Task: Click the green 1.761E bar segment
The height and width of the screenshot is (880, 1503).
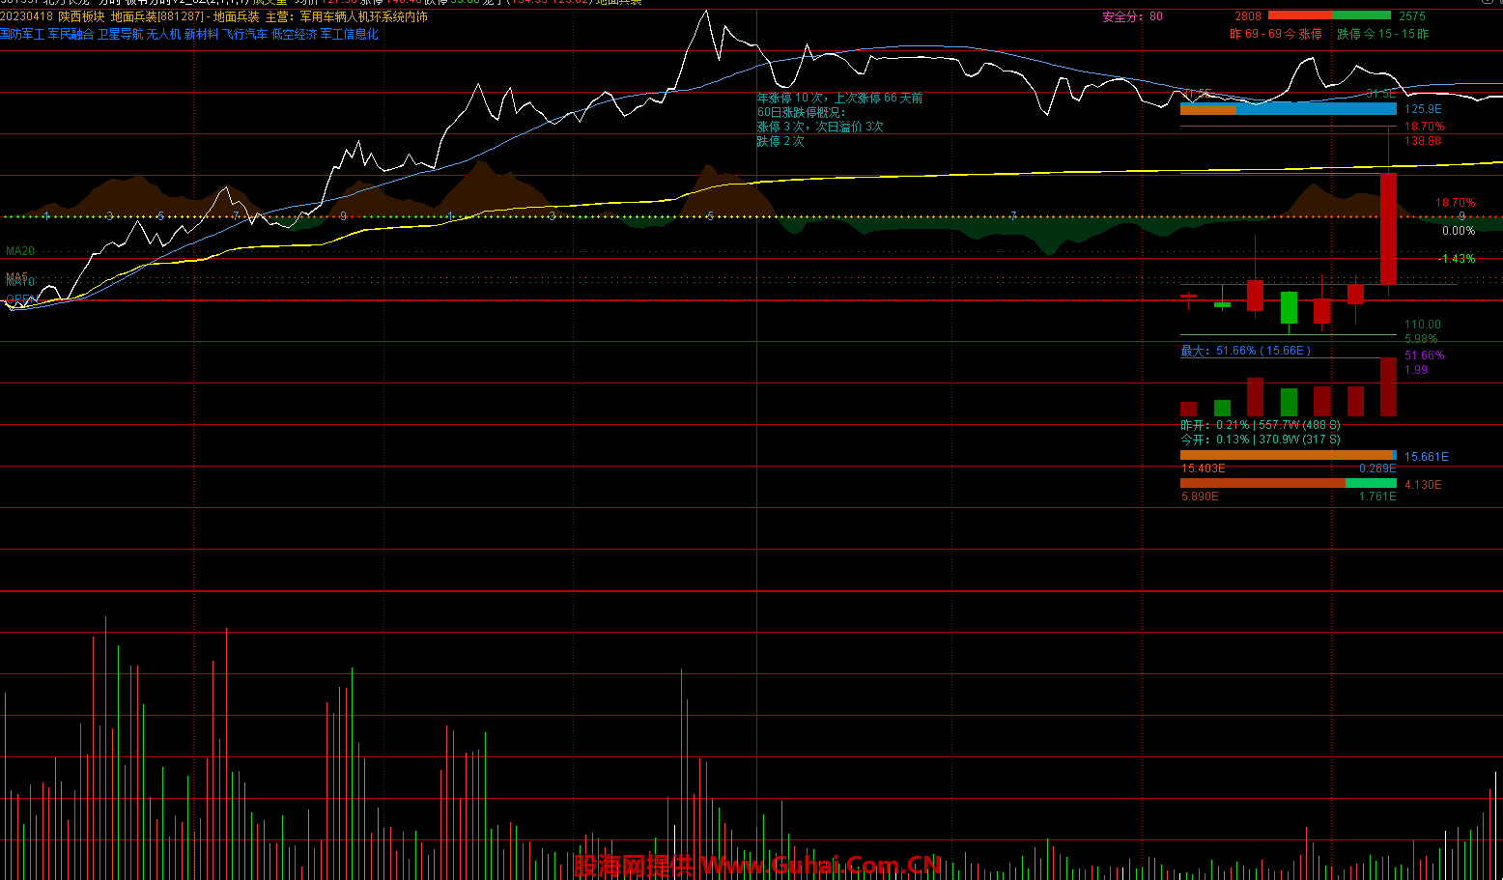Action: pyautogui.click(x=1371, y=483)
